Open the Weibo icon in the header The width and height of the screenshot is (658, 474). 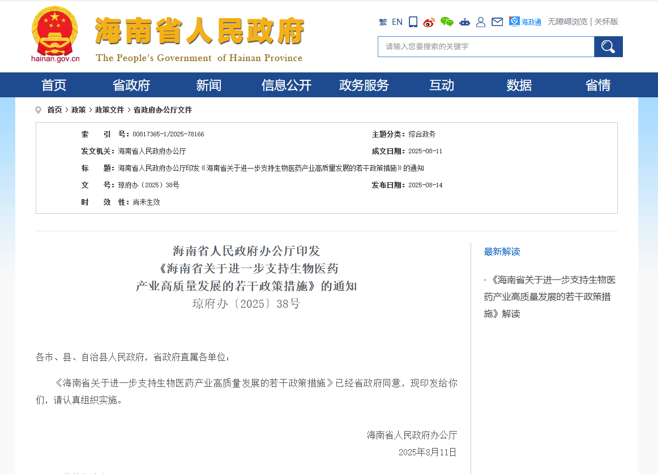tap(429, 22)
